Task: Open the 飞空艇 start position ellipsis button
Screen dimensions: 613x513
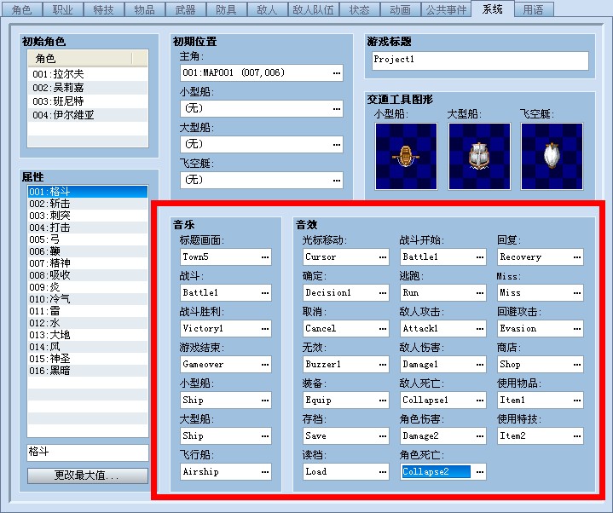Action: tap(337, 180)
